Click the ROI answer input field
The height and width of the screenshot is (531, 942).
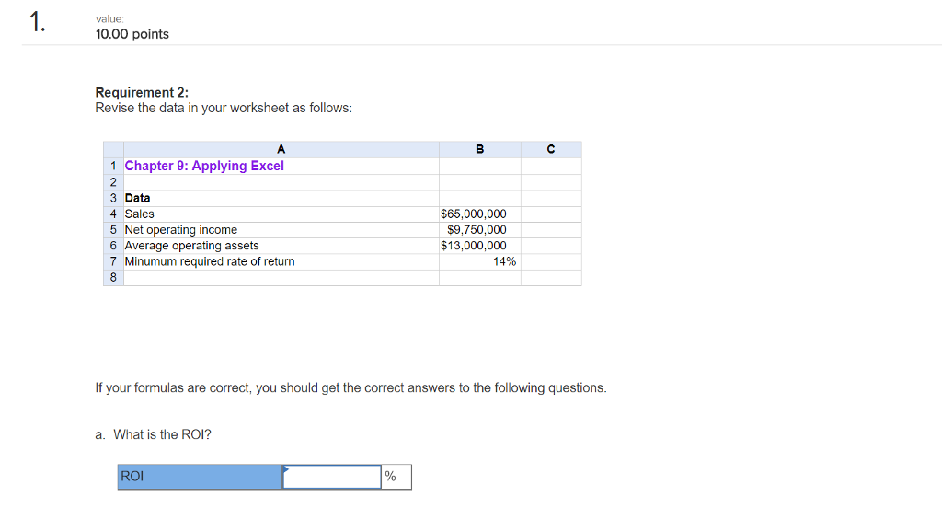tap(331, 477)
